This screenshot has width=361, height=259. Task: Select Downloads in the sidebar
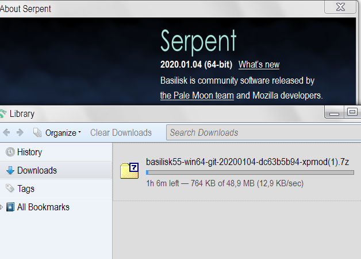tap(56, 170)
